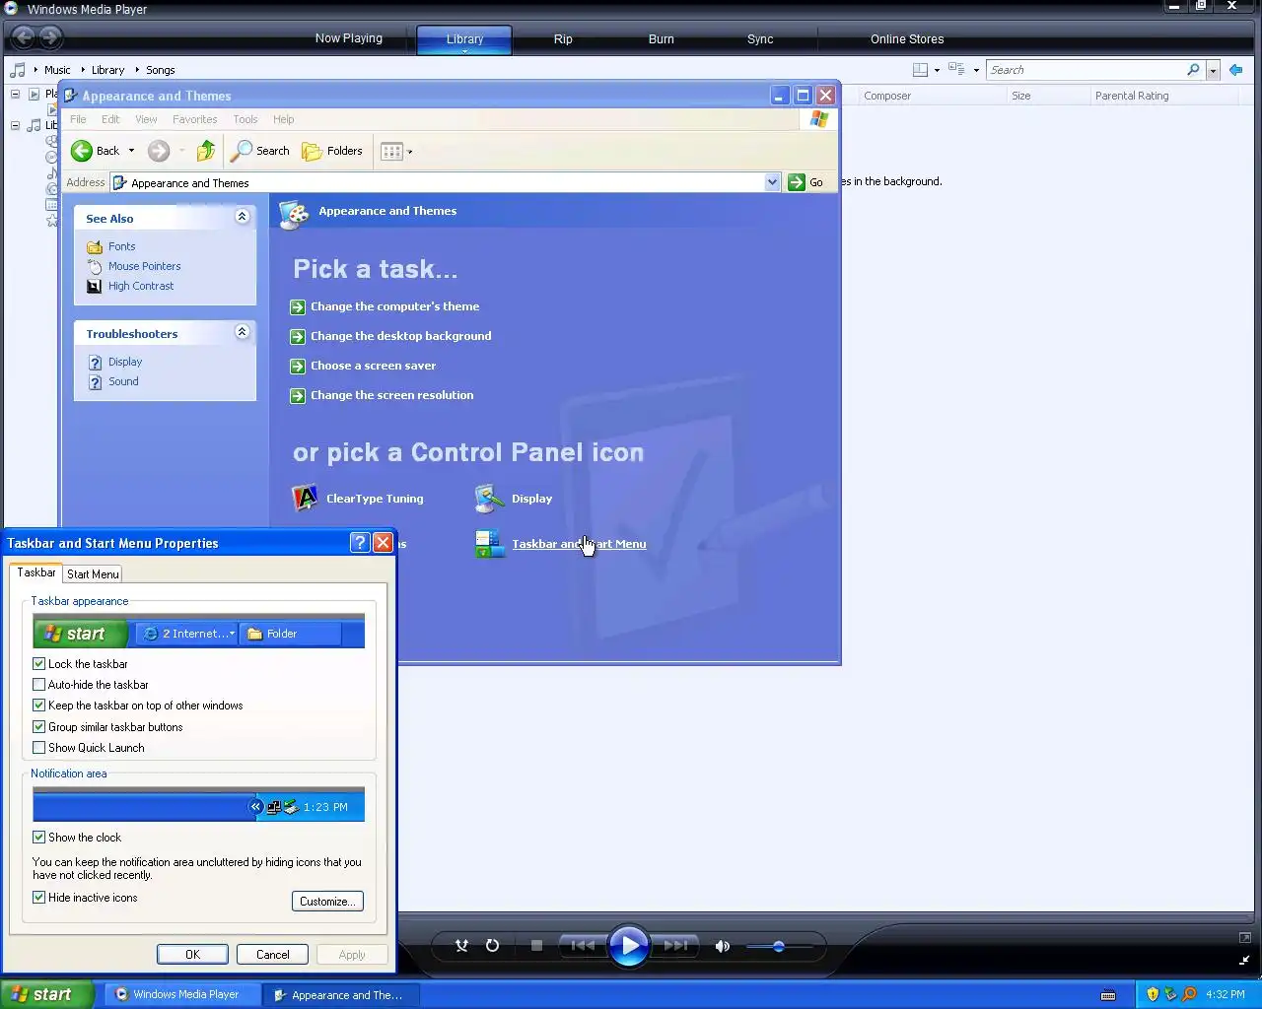This screenshot has width=1262, height=1009.
Task: Open the Back button history dropdown
Action: click(131, 151)
